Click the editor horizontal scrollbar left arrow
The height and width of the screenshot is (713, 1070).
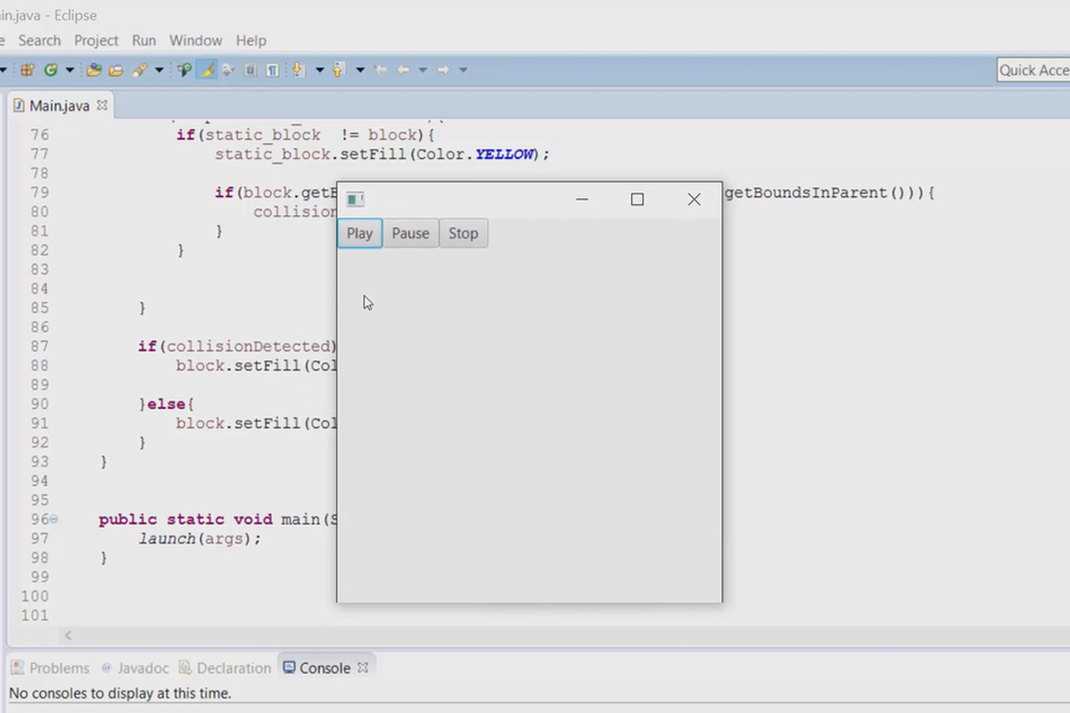pos(68,635)
